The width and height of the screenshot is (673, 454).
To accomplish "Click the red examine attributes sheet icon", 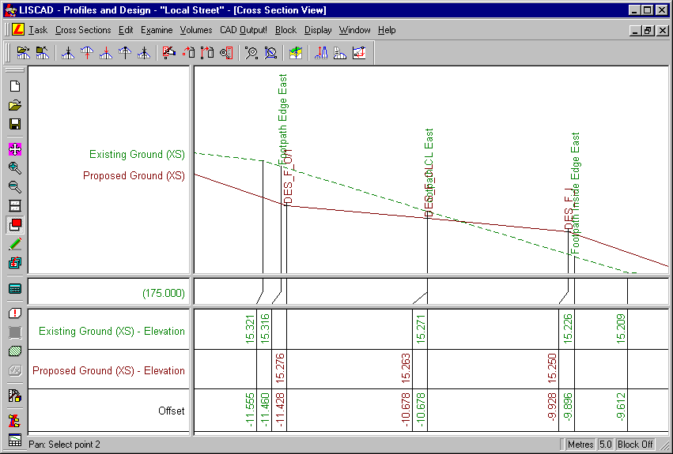I will [x=226, y=53].
